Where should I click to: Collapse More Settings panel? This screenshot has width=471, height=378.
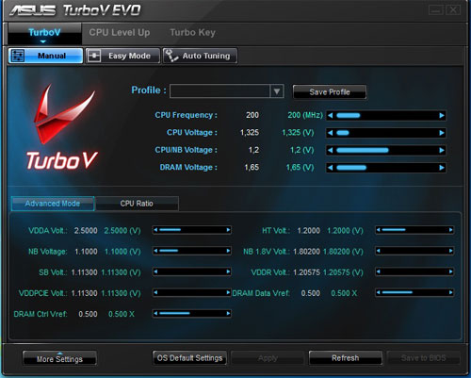(x=59, y=358)
